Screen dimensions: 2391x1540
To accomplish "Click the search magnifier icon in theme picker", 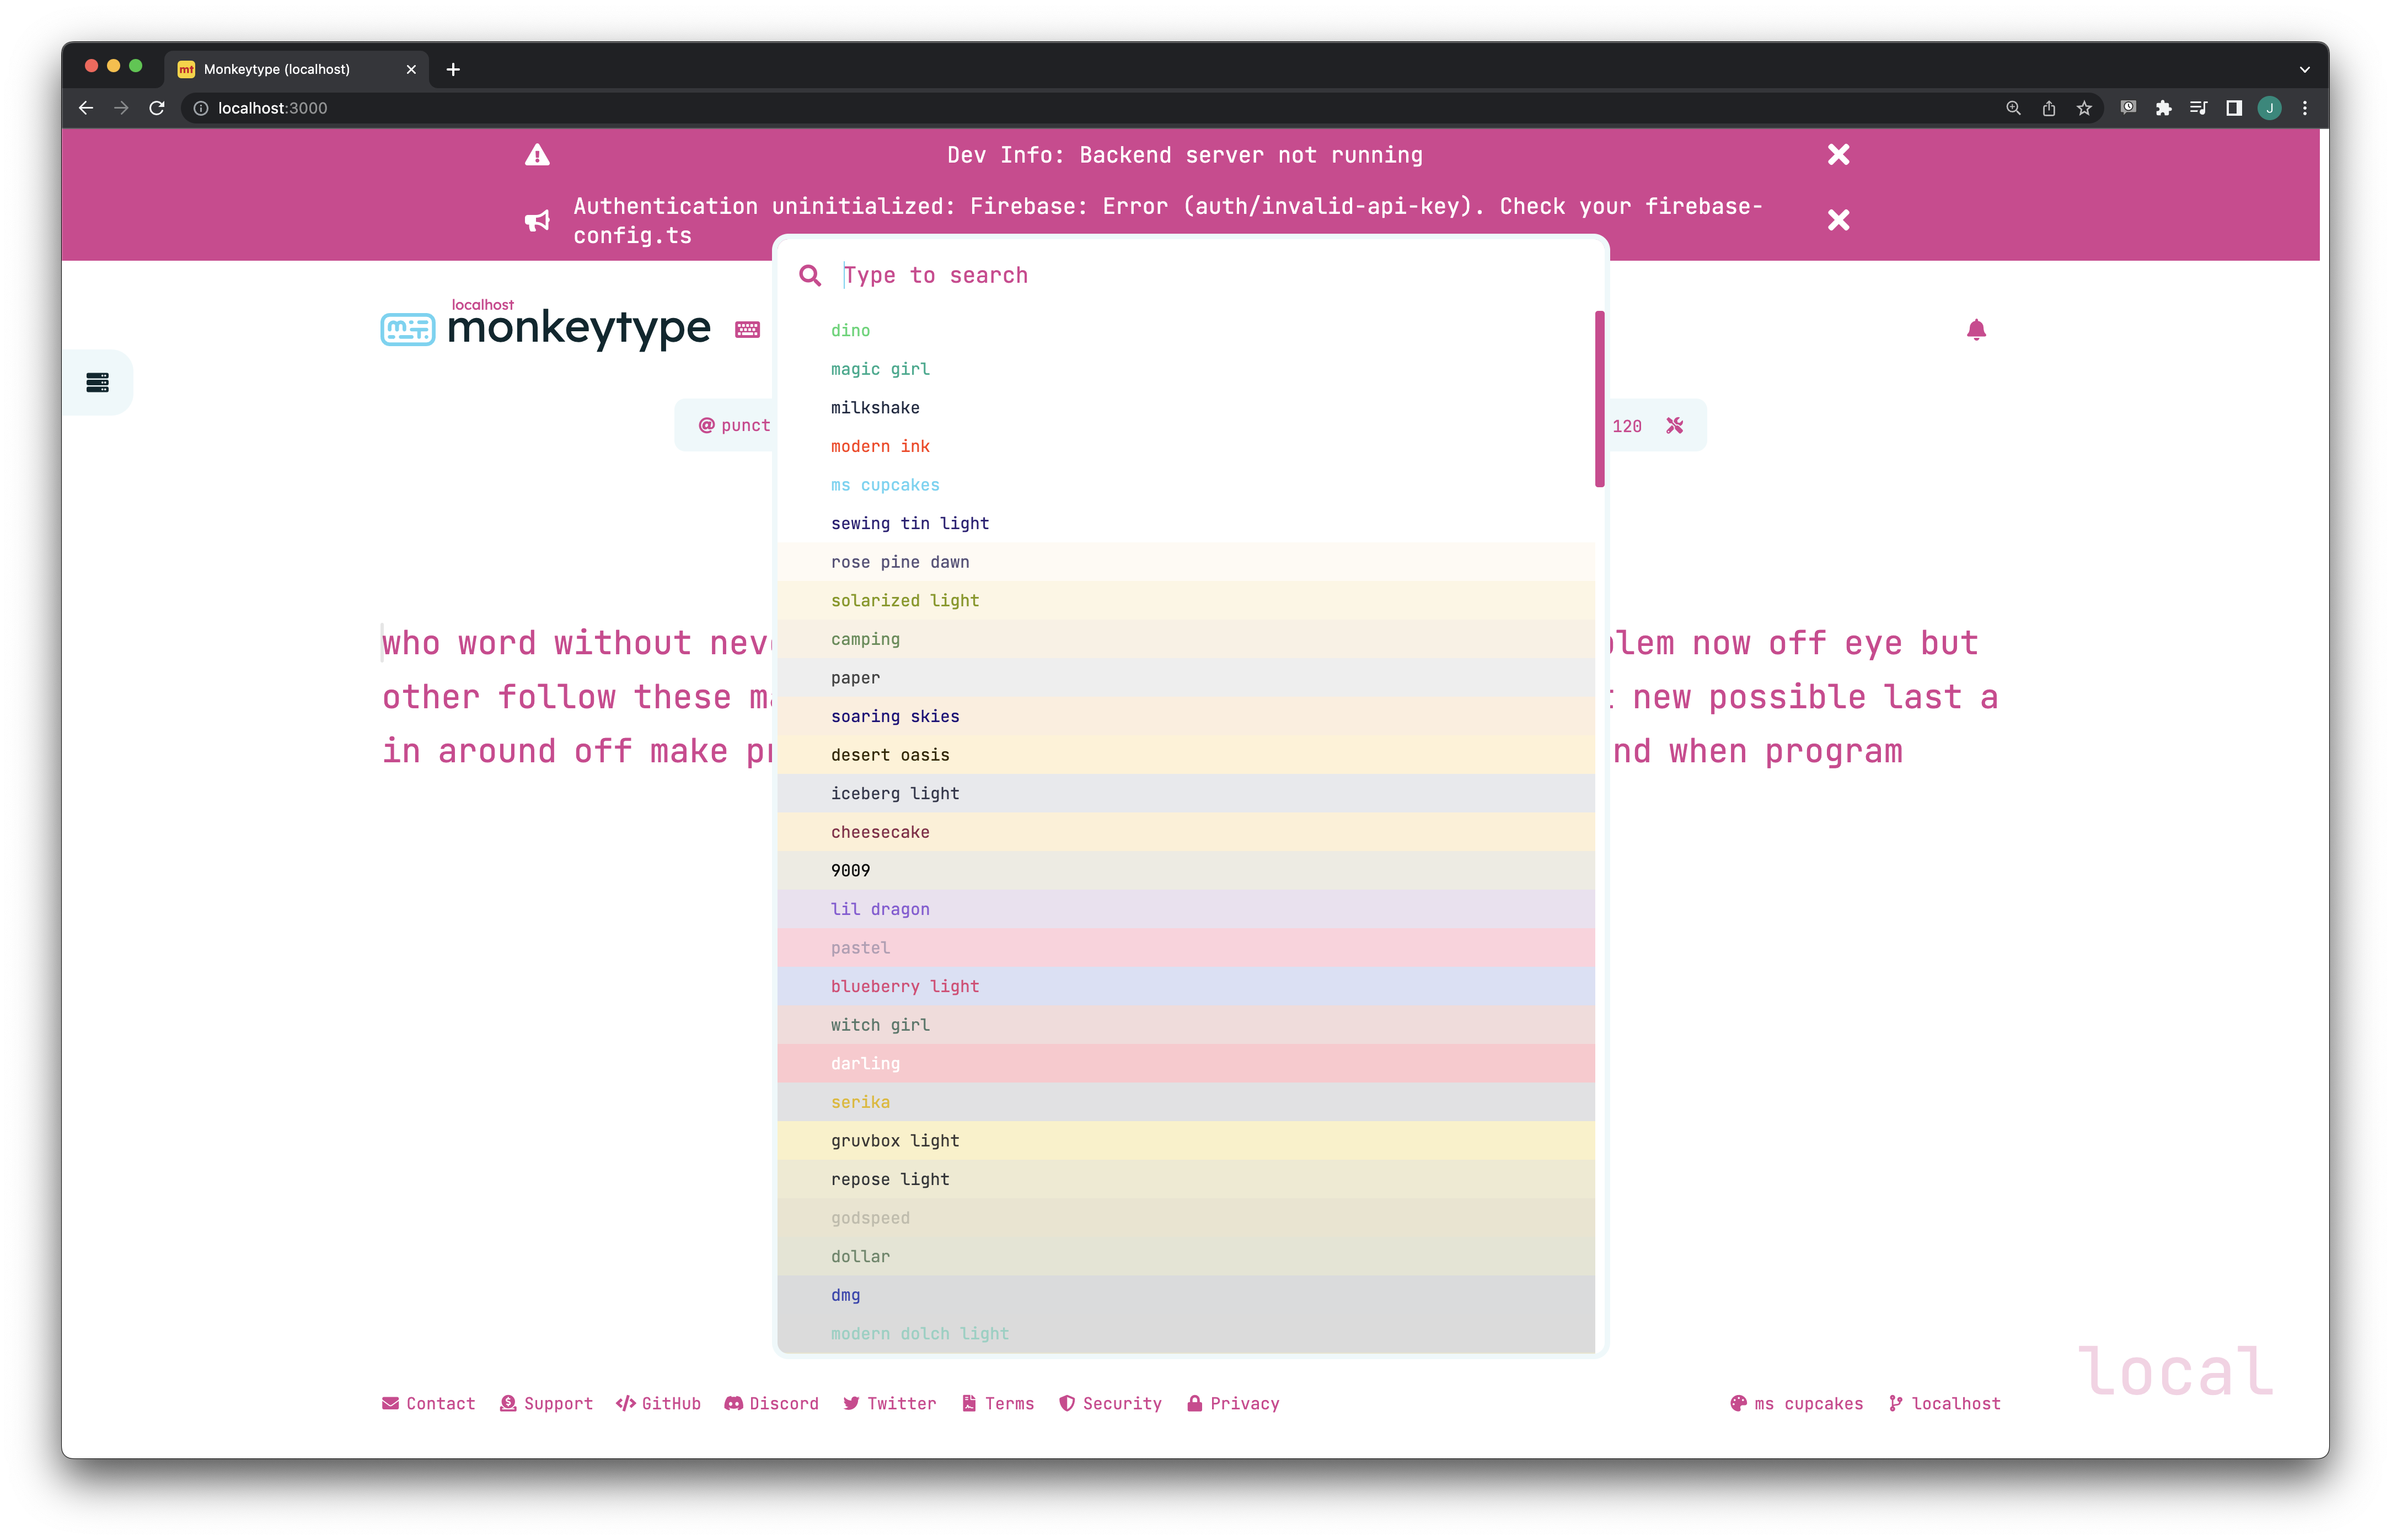I will point(809,275).
